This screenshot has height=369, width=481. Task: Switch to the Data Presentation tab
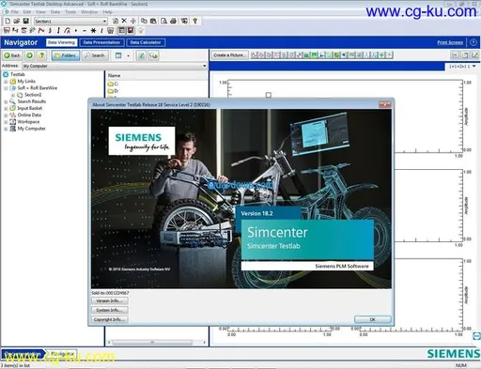[101, 42]
